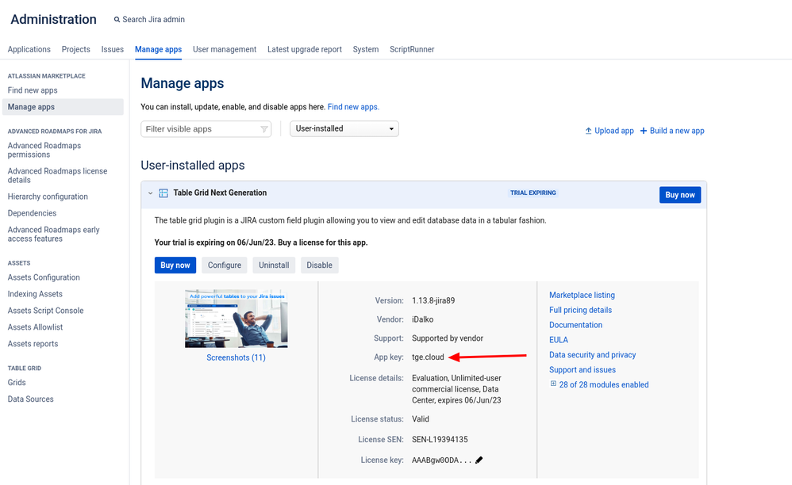Click the Uninstall button
Image resolution: width=792 pixels, height=485 pixels.
click(274, 265)
